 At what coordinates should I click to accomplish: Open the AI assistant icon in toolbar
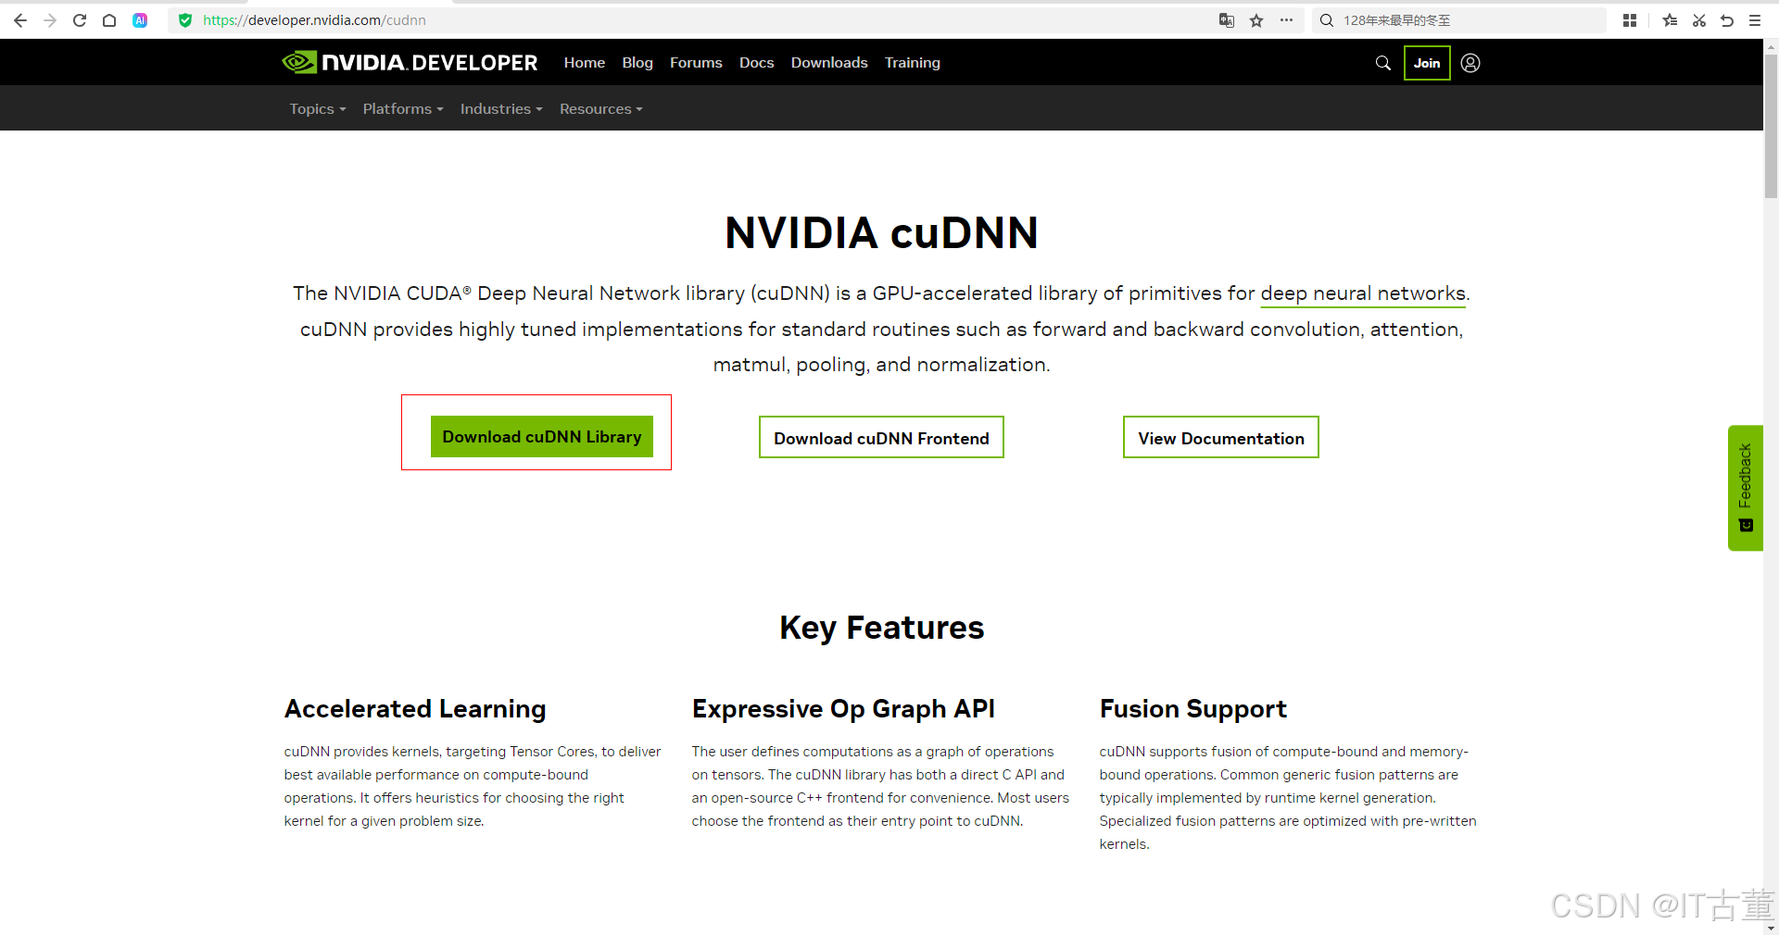click(x=140, y=20)
